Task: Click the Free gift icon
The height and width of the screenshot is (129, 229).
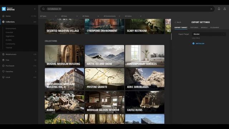Action: (3, 60)
